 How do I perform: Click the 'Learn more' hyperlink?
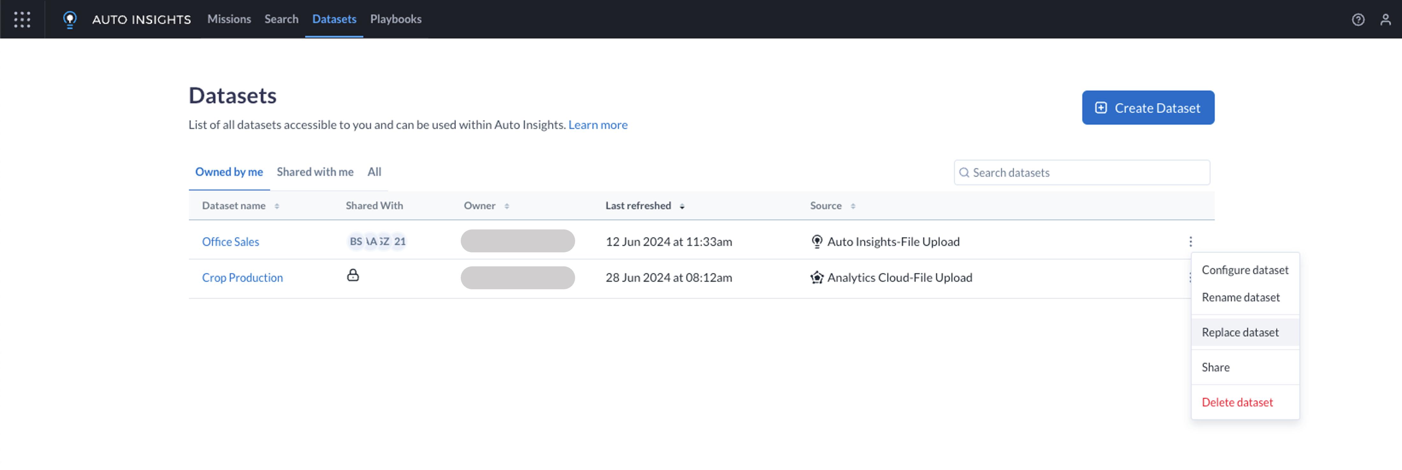pos(598,124)
